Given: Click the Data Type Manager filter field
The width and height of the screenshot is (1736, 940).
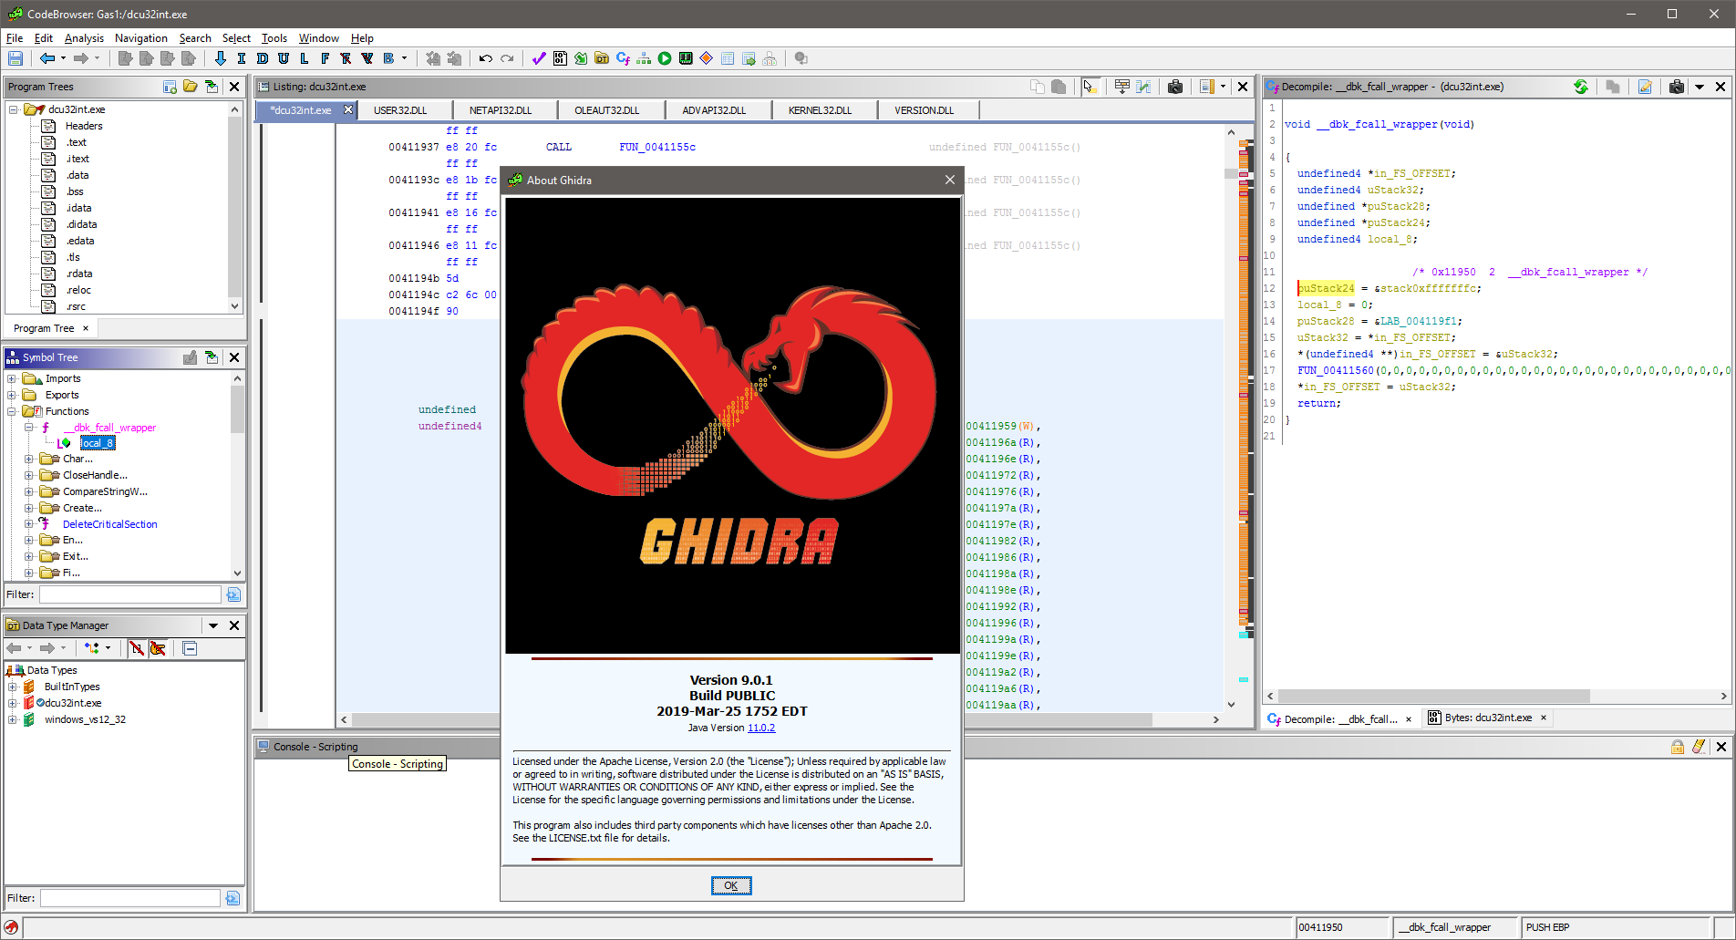Looking at the screenshot, I should (129, 898).
